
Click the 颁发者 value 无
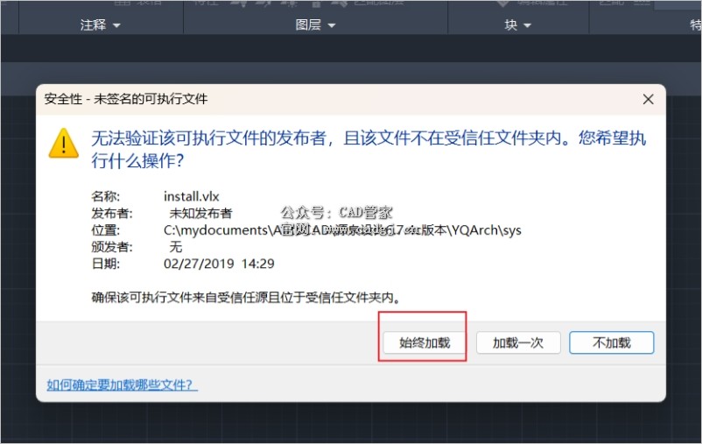[x=175, y=247]
